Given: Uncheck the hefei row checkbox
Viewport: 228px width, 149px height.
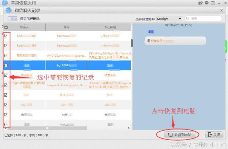Looking at the screenshot, I should (x=6, y=115).
